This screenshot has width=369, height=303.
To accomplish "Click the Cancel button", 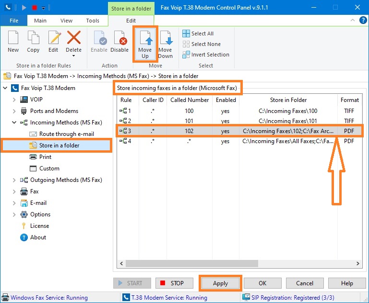I will (305, 283).
